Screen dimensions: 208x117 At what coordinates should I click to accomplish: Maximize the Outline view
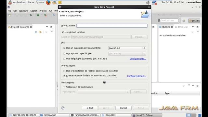pyautogui.click(x=197, y=27)
